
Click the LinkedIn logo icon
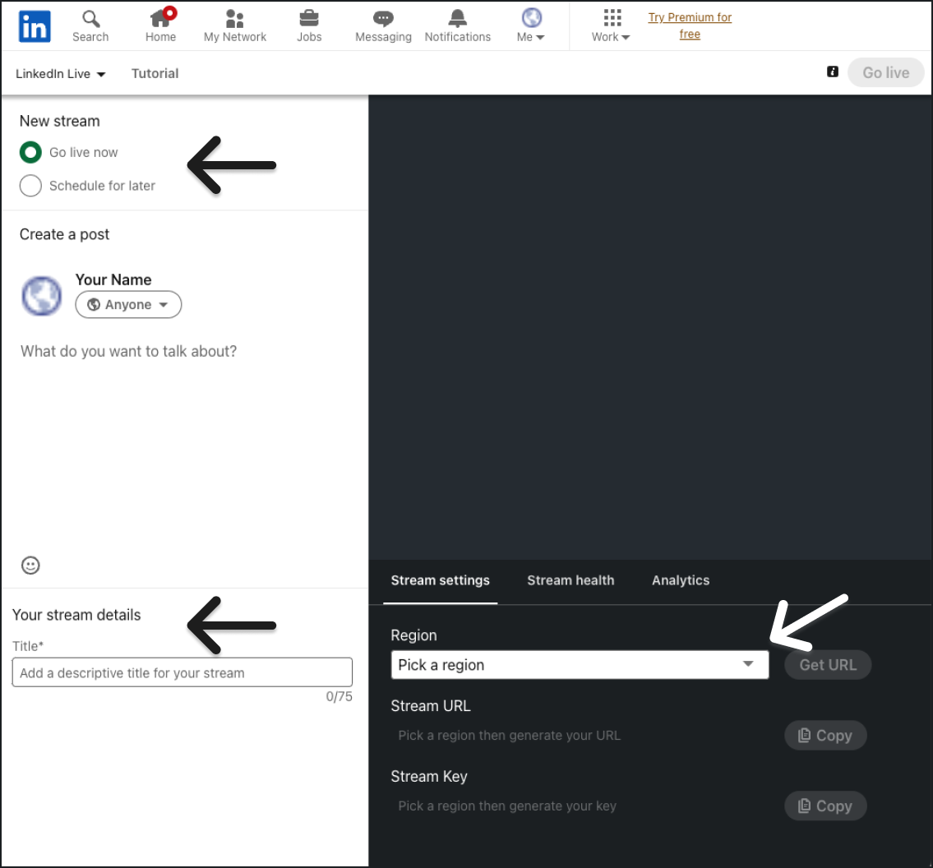pyautogui.click(x=35, y=26)
